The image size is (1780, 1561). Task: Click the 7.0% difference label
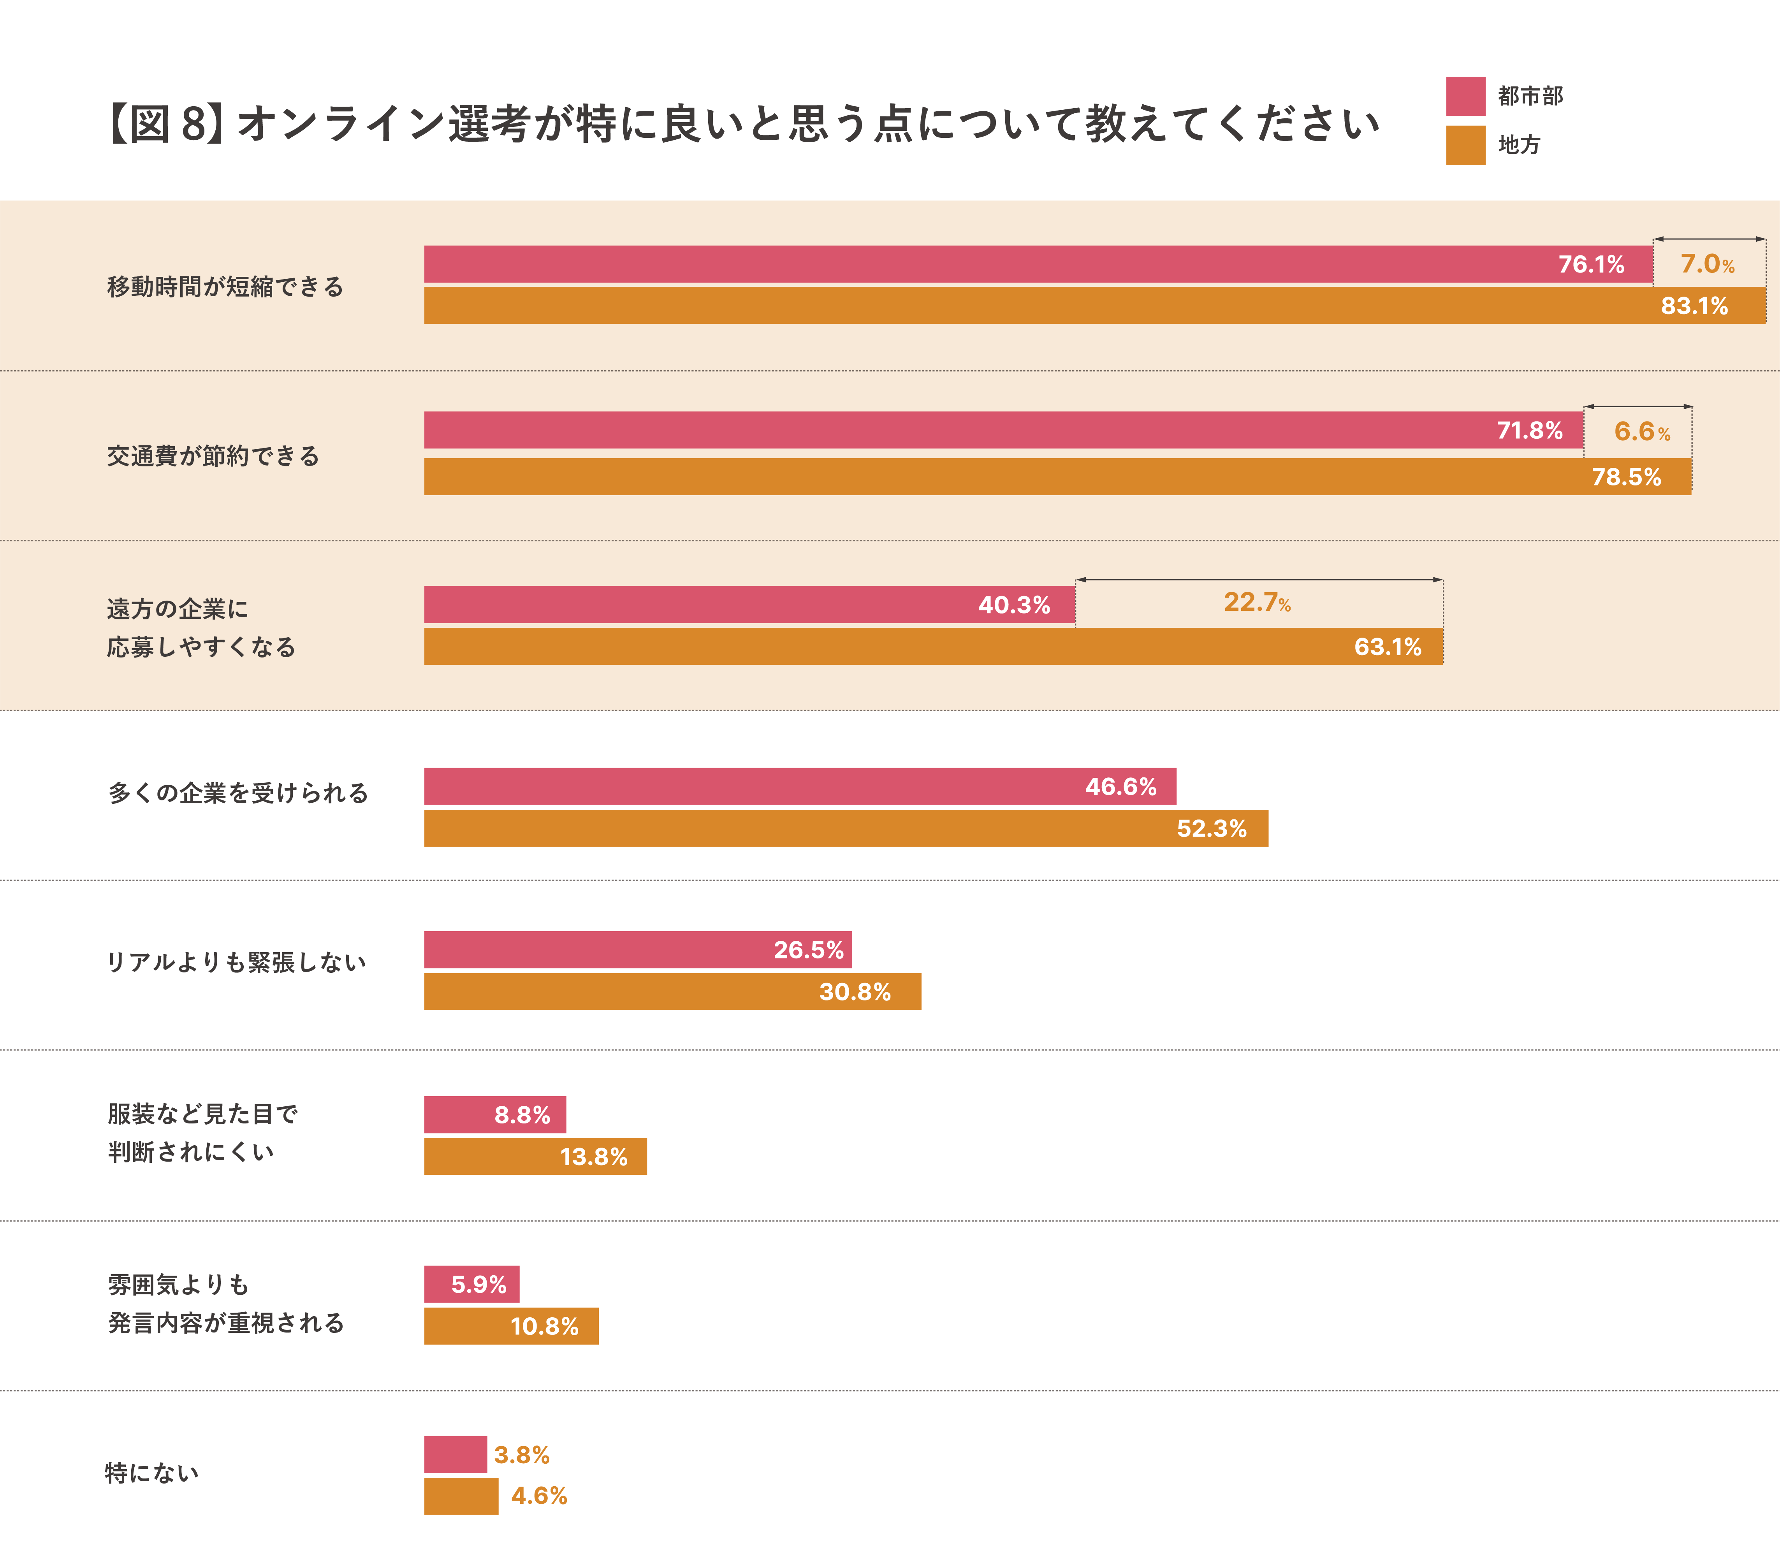[1707, 264]
